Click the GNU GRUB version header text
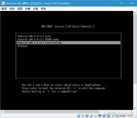 [68, 26]
